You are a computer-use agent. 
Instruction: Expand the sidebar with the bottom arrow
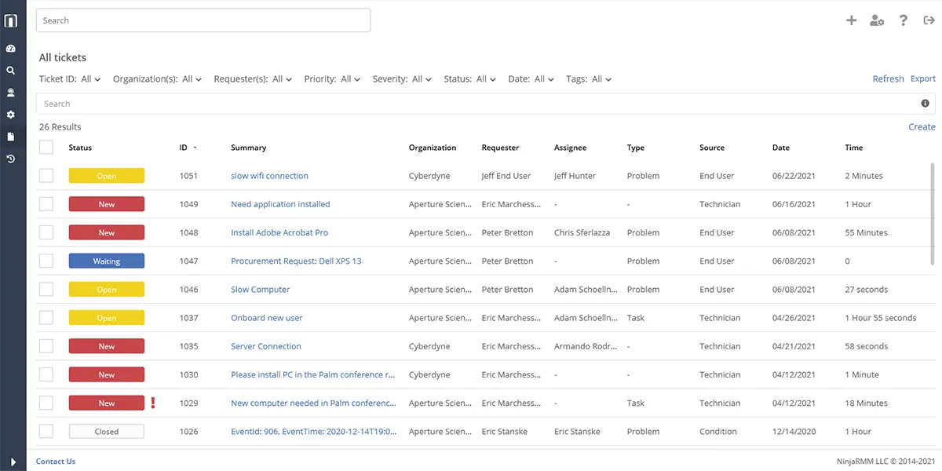coord(13,462)
